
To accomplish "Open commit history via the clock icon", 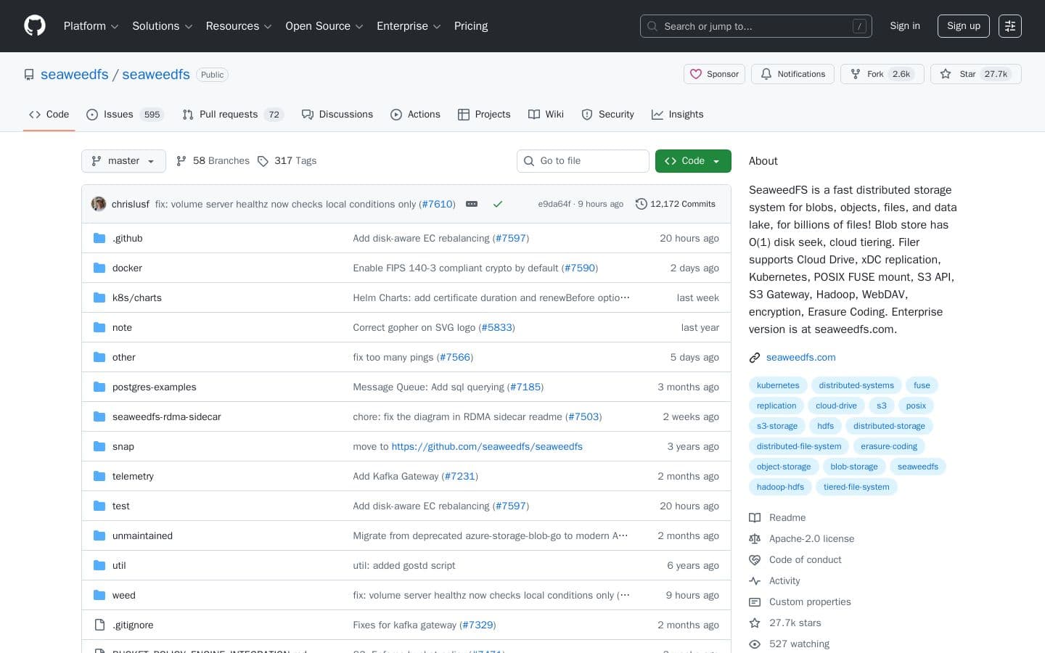I will pos(642,204).
